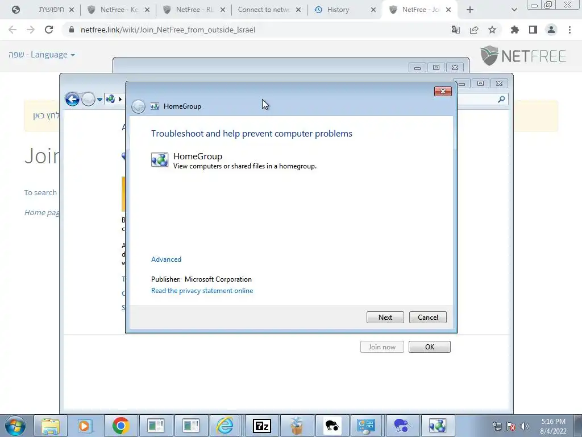Open Chrome three-dot menu
The image size is (582, 437).
click(x=569, y=30)
